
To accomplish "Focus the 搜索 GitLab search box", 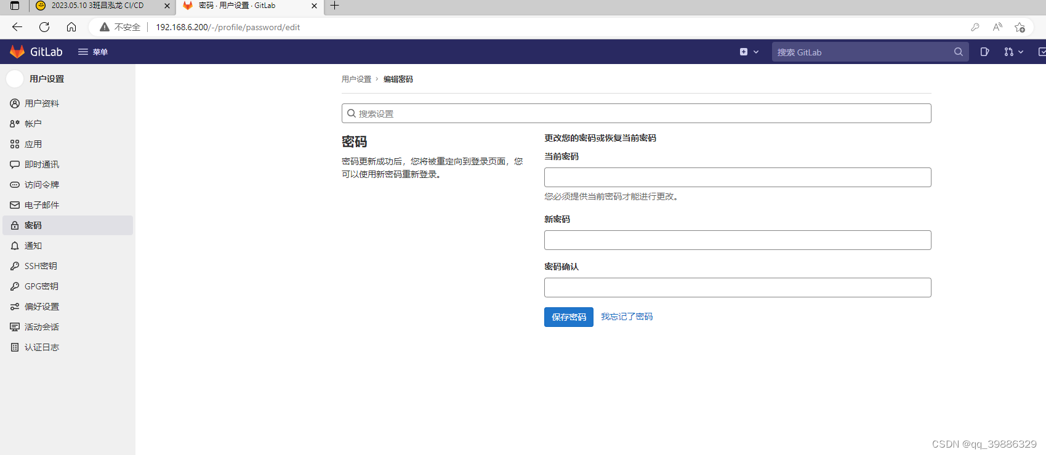I will [870, 52].
